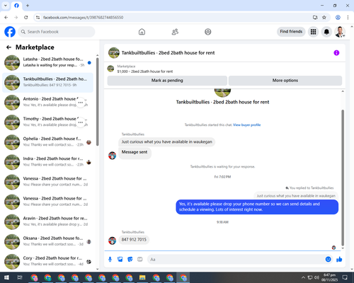Click the attach photo icon
The width and height of the screenshot is (354, 283).
[120, 260]
